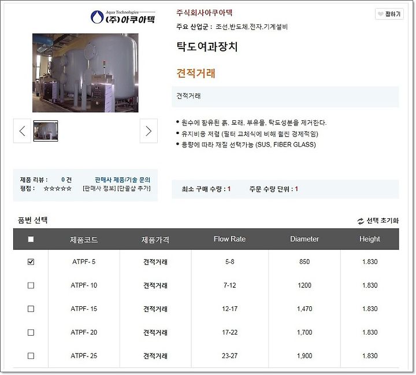Click the Diameter column header
The height and width of the screenshot is (375, 416).
point(304,239)
